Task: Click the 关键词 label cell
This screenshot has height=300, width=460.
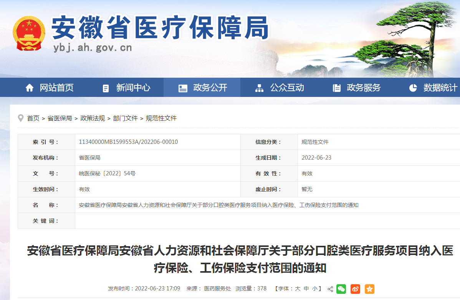Action: click(x=46, y=221)
